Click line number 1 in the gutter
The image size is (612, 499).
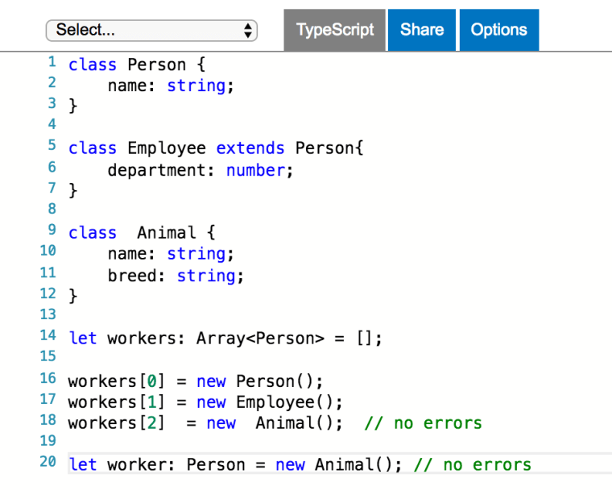tap(52, 62)
